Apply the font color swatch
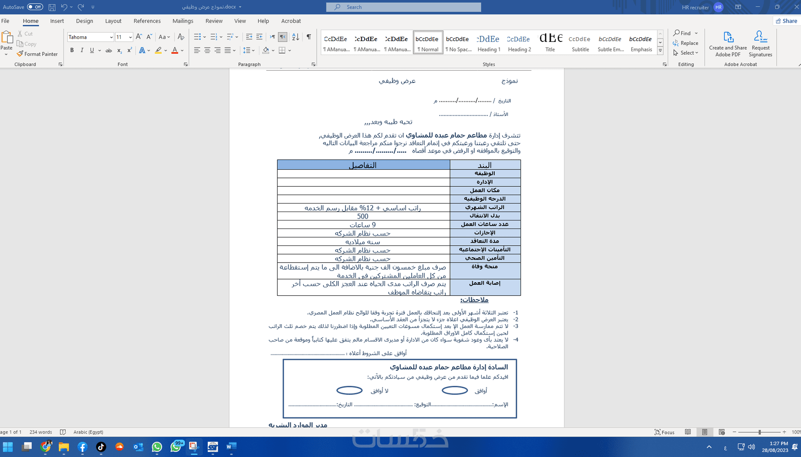Image resolution: width=801 pixels, height=457 pixels. 175,50
